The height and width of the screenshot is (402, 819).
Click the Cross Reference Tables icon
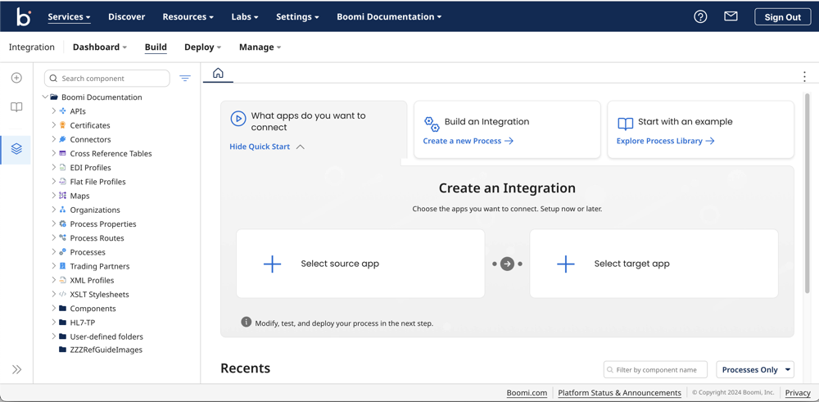point(63,153)
